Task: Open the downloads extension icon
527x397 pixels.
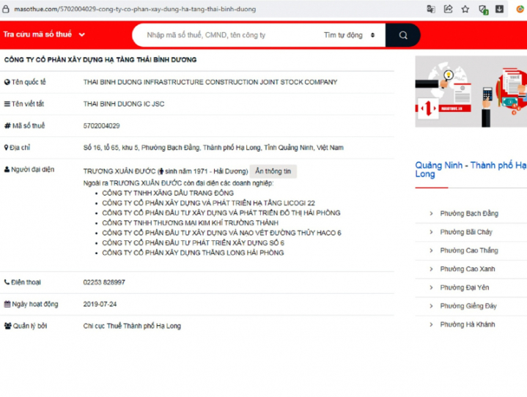Action: (x=500, y=10)
